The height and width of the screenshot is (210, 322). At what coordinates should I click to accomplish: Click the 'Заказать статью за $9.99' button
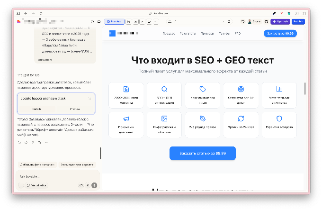click(x=203, y=153)
